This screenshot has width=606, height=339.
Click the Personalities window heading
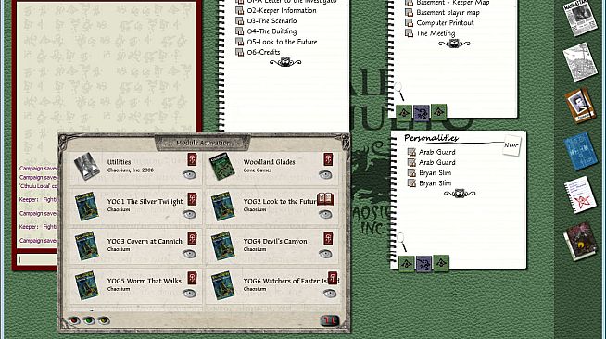pos(431,138)
